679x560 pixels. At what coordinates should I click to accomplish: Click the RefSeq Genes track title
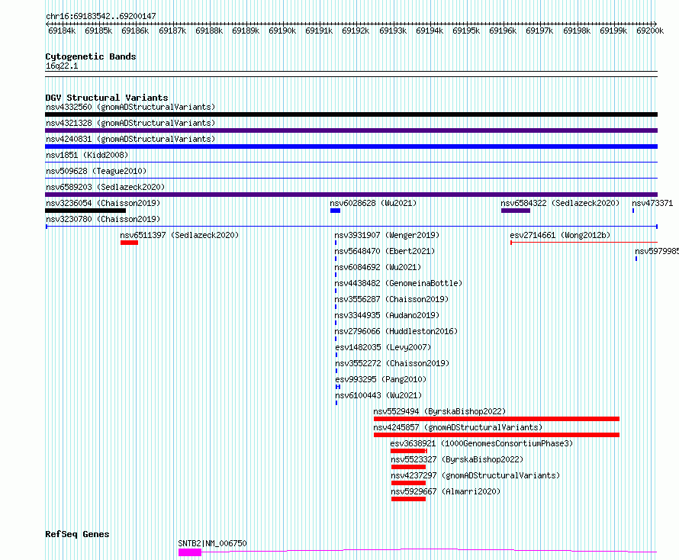(x=77, y=534)
